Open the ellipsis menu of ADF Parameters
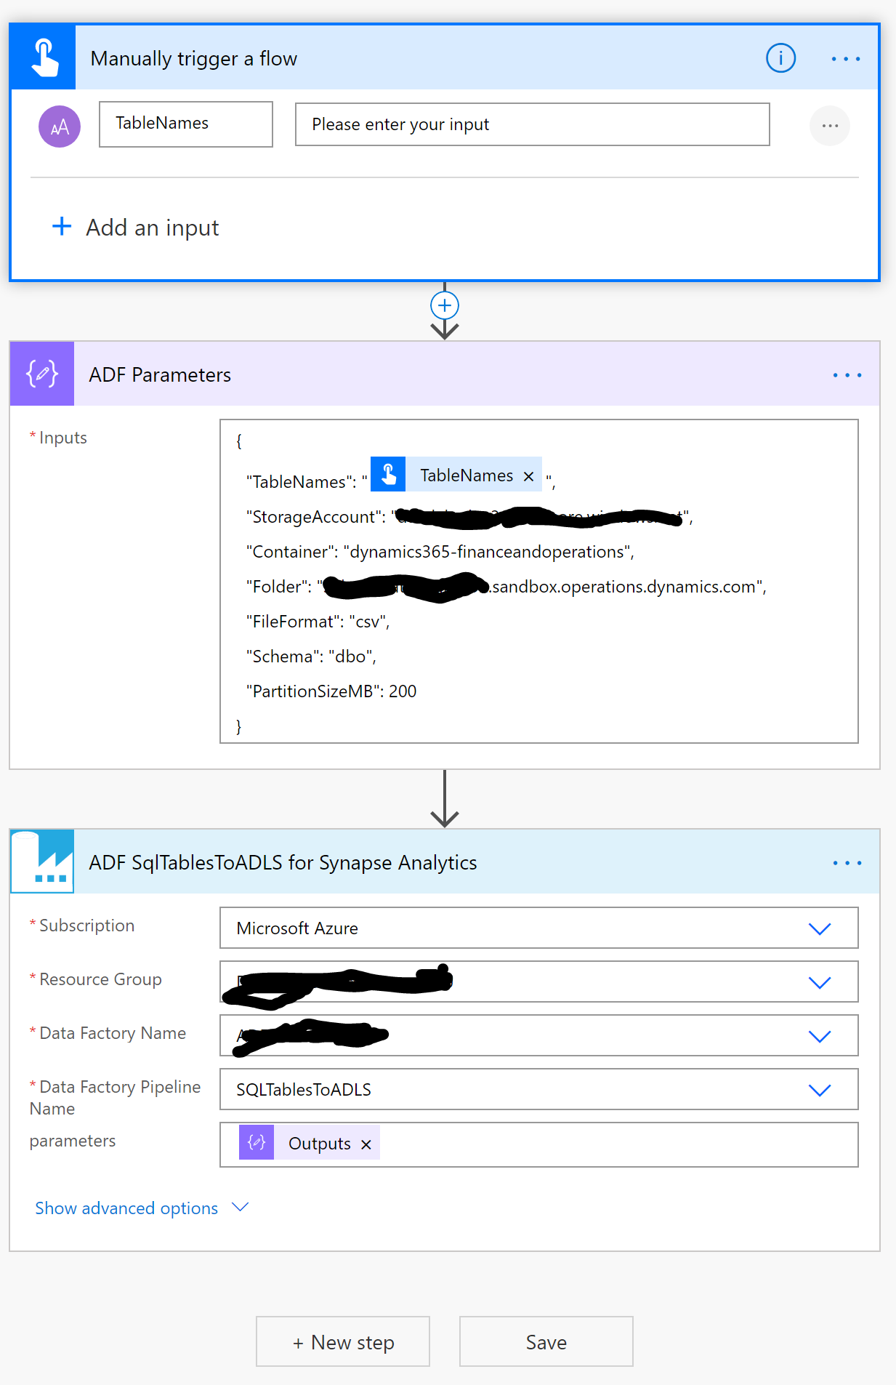Image resolution: width=896 pixels, height=1385 pixels. click(x=847, y=375)
